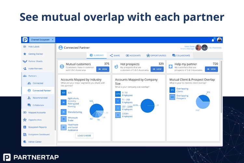This screenshot has width=244, height=163.
Task: Click the Opportunities sidebar icon
Action: click(x=25, y=120)
